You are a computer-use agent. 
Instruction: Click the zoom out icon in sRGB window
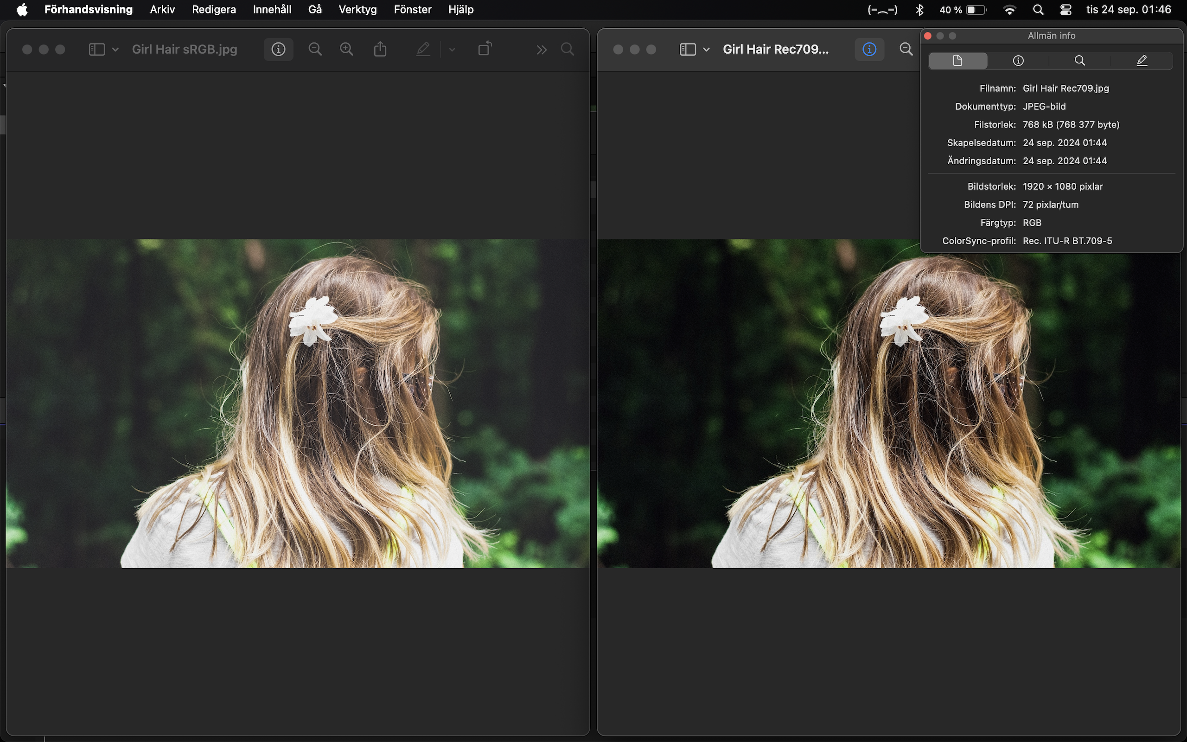tap(315, 49)
